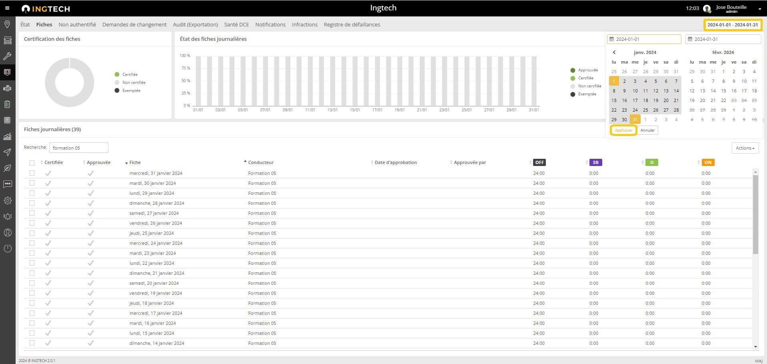Click the alarm bell sidebar icon
The image size is (767, 364).
coord(7,216)
